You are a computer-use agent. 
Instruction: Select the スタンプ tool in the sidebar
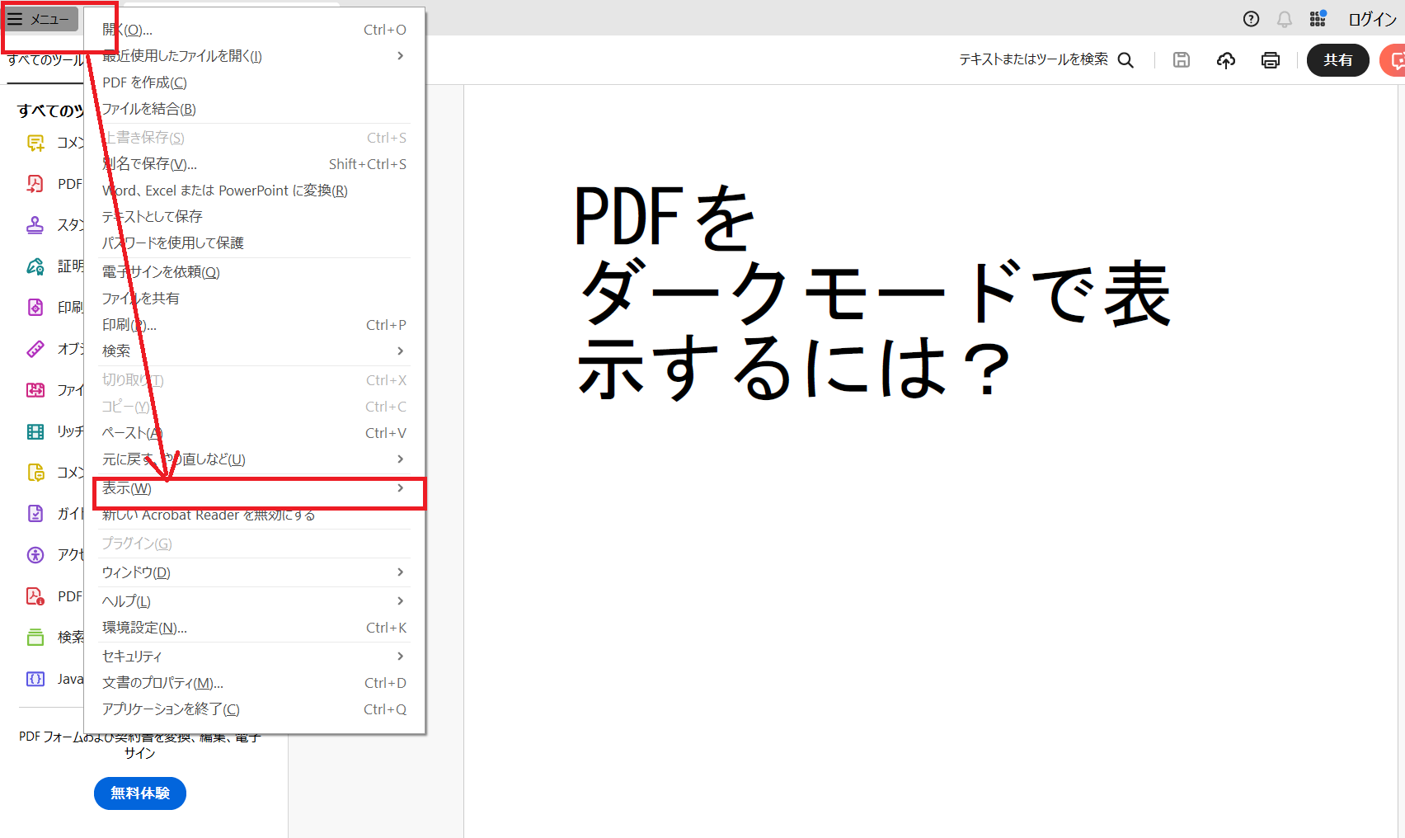(x=35, y=224)
